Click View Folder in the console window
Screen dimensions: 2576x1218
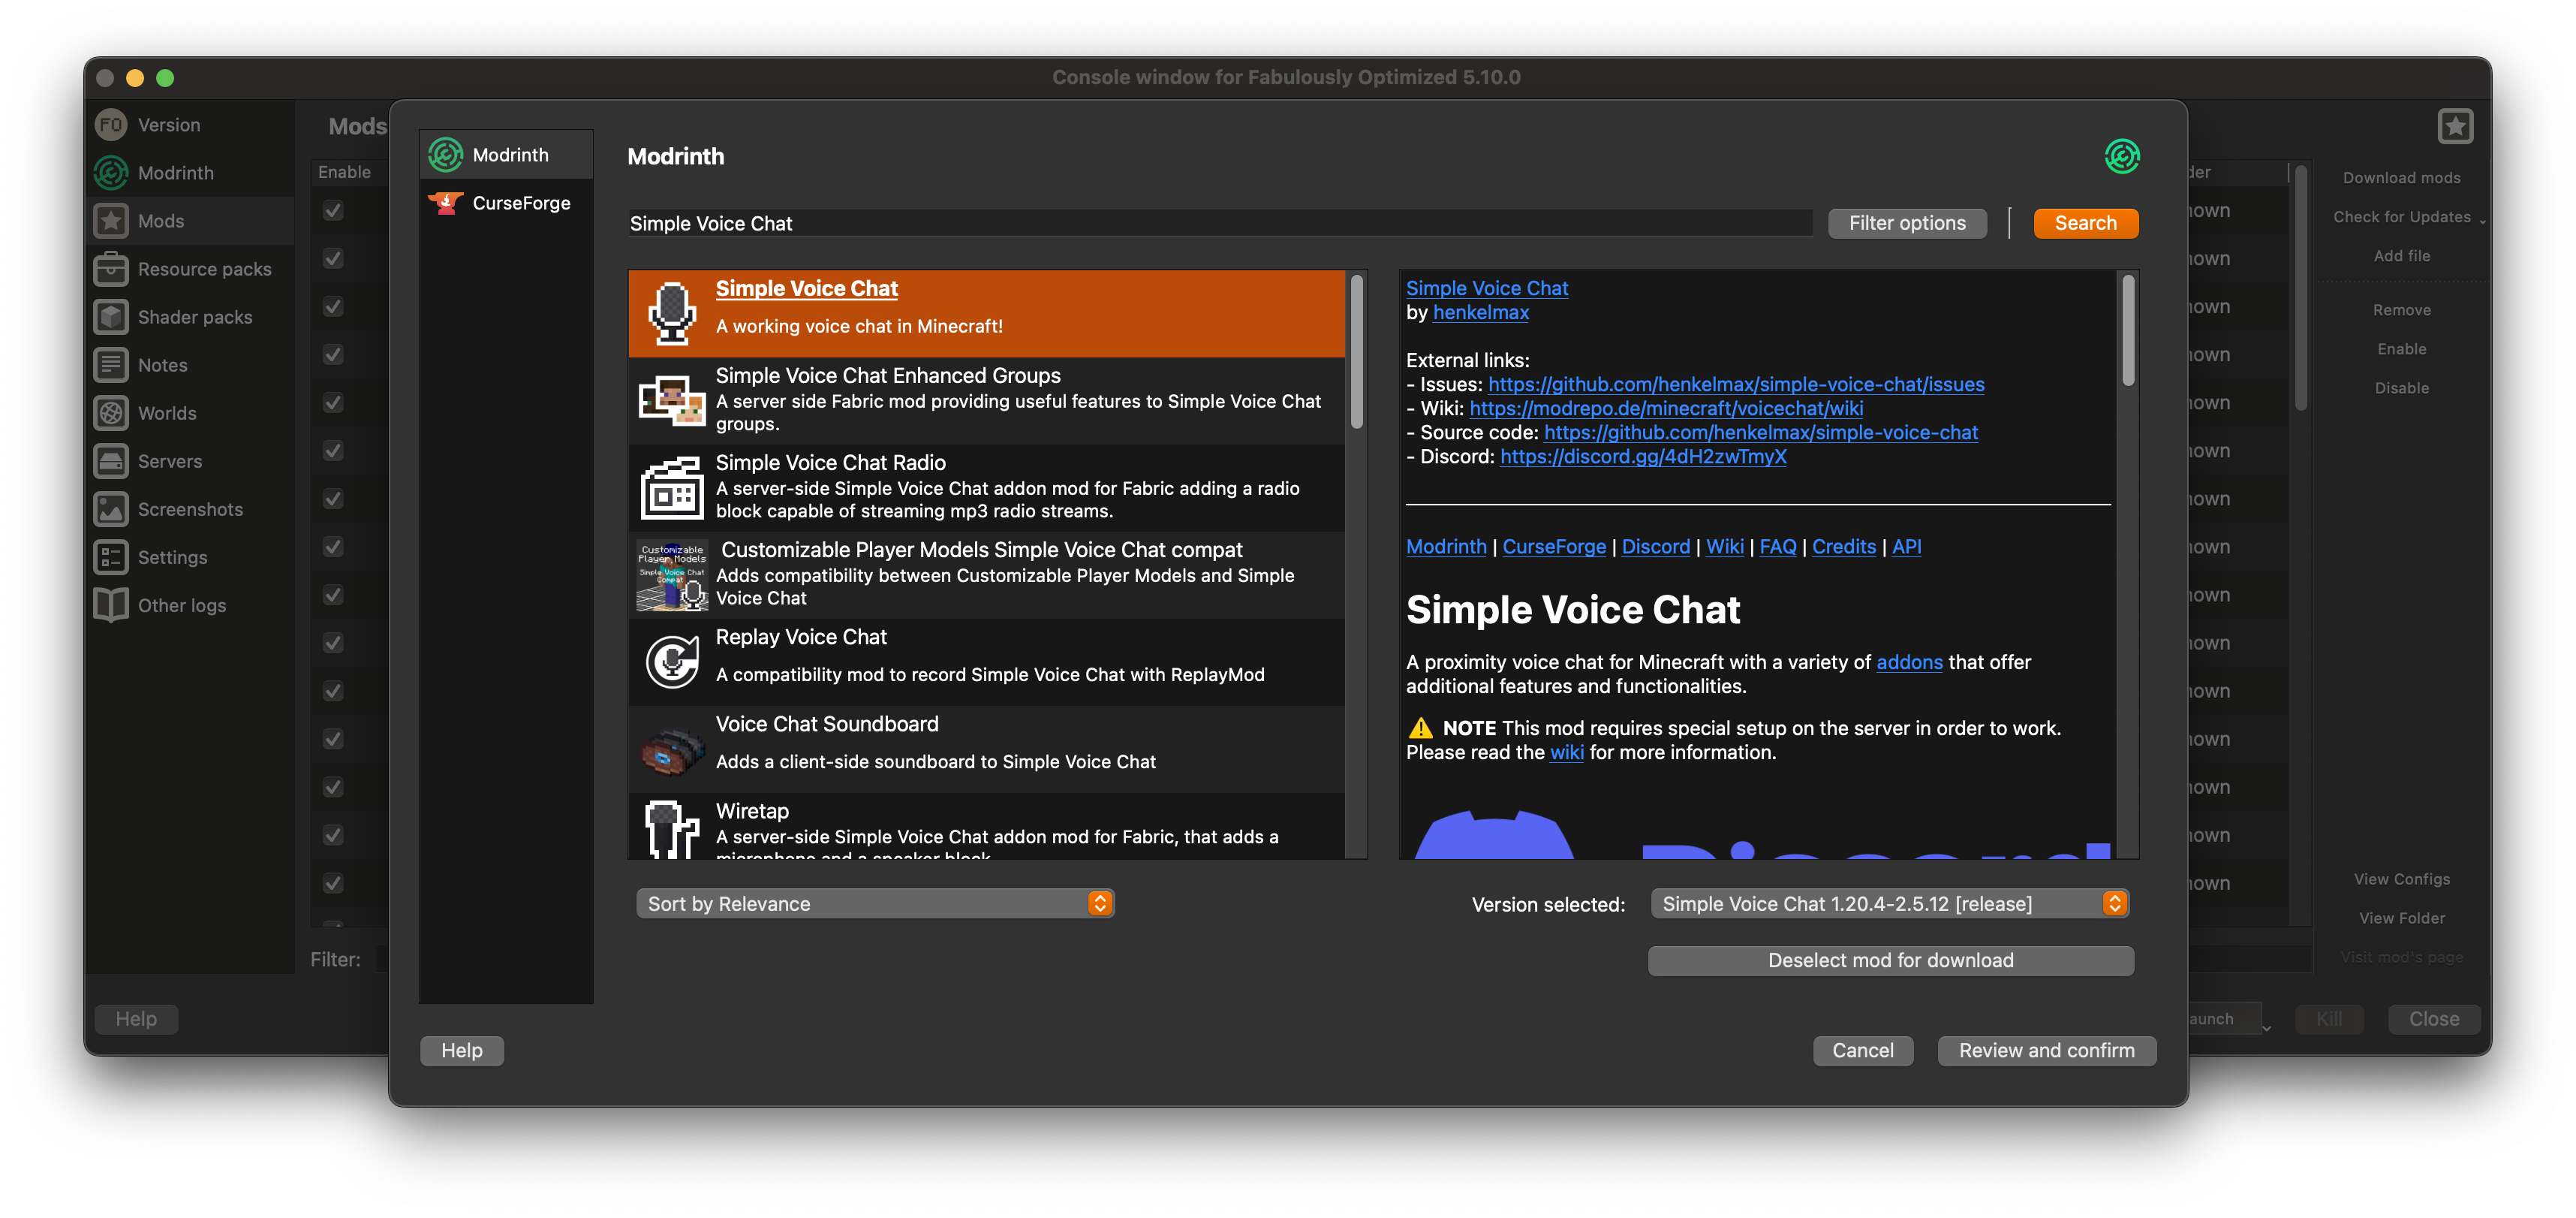tap(2401, 918)
